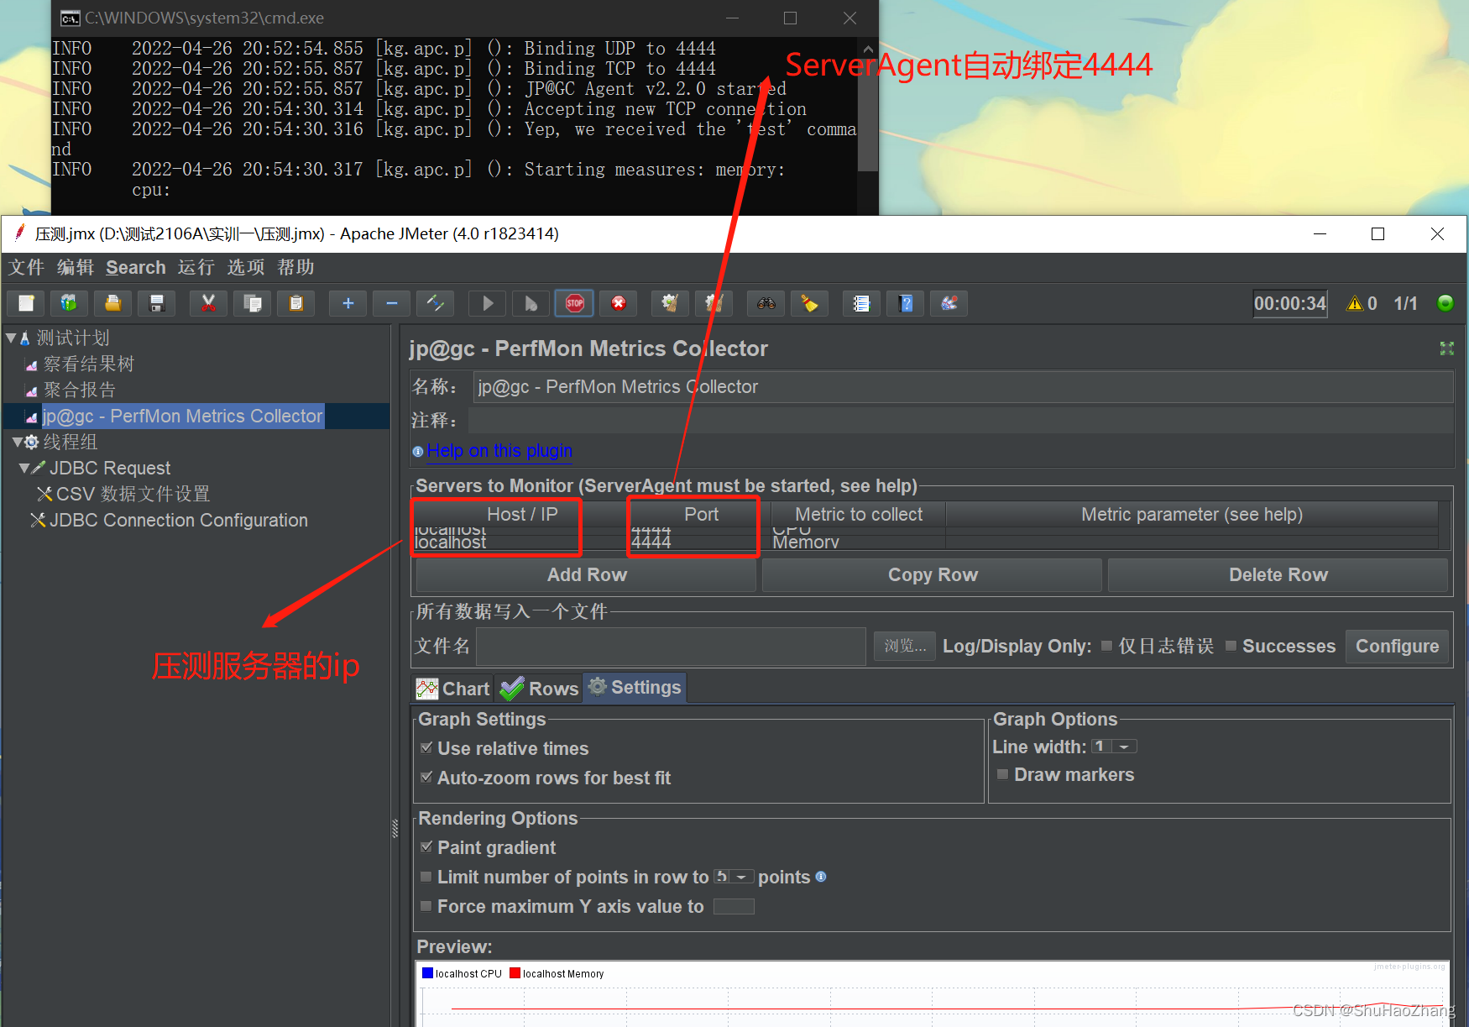Collapse the 线程组 tree node

18,442
